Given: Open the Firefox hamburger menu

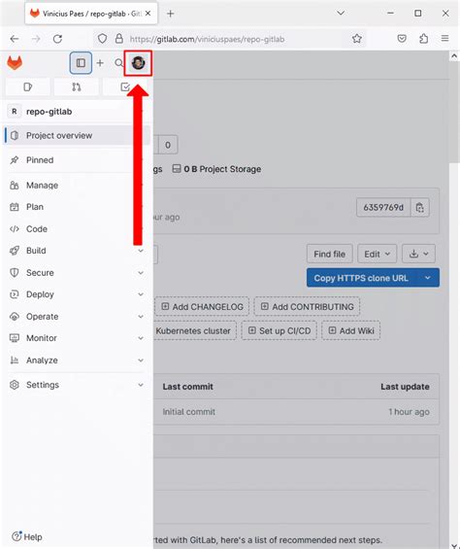Looking at the screenshot, I should pos(445,38).
